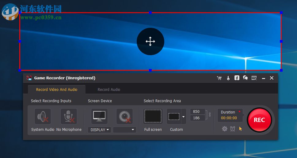Click the left-middle blue selection handle
Viewport: 297px width, 158px height.
20,41
